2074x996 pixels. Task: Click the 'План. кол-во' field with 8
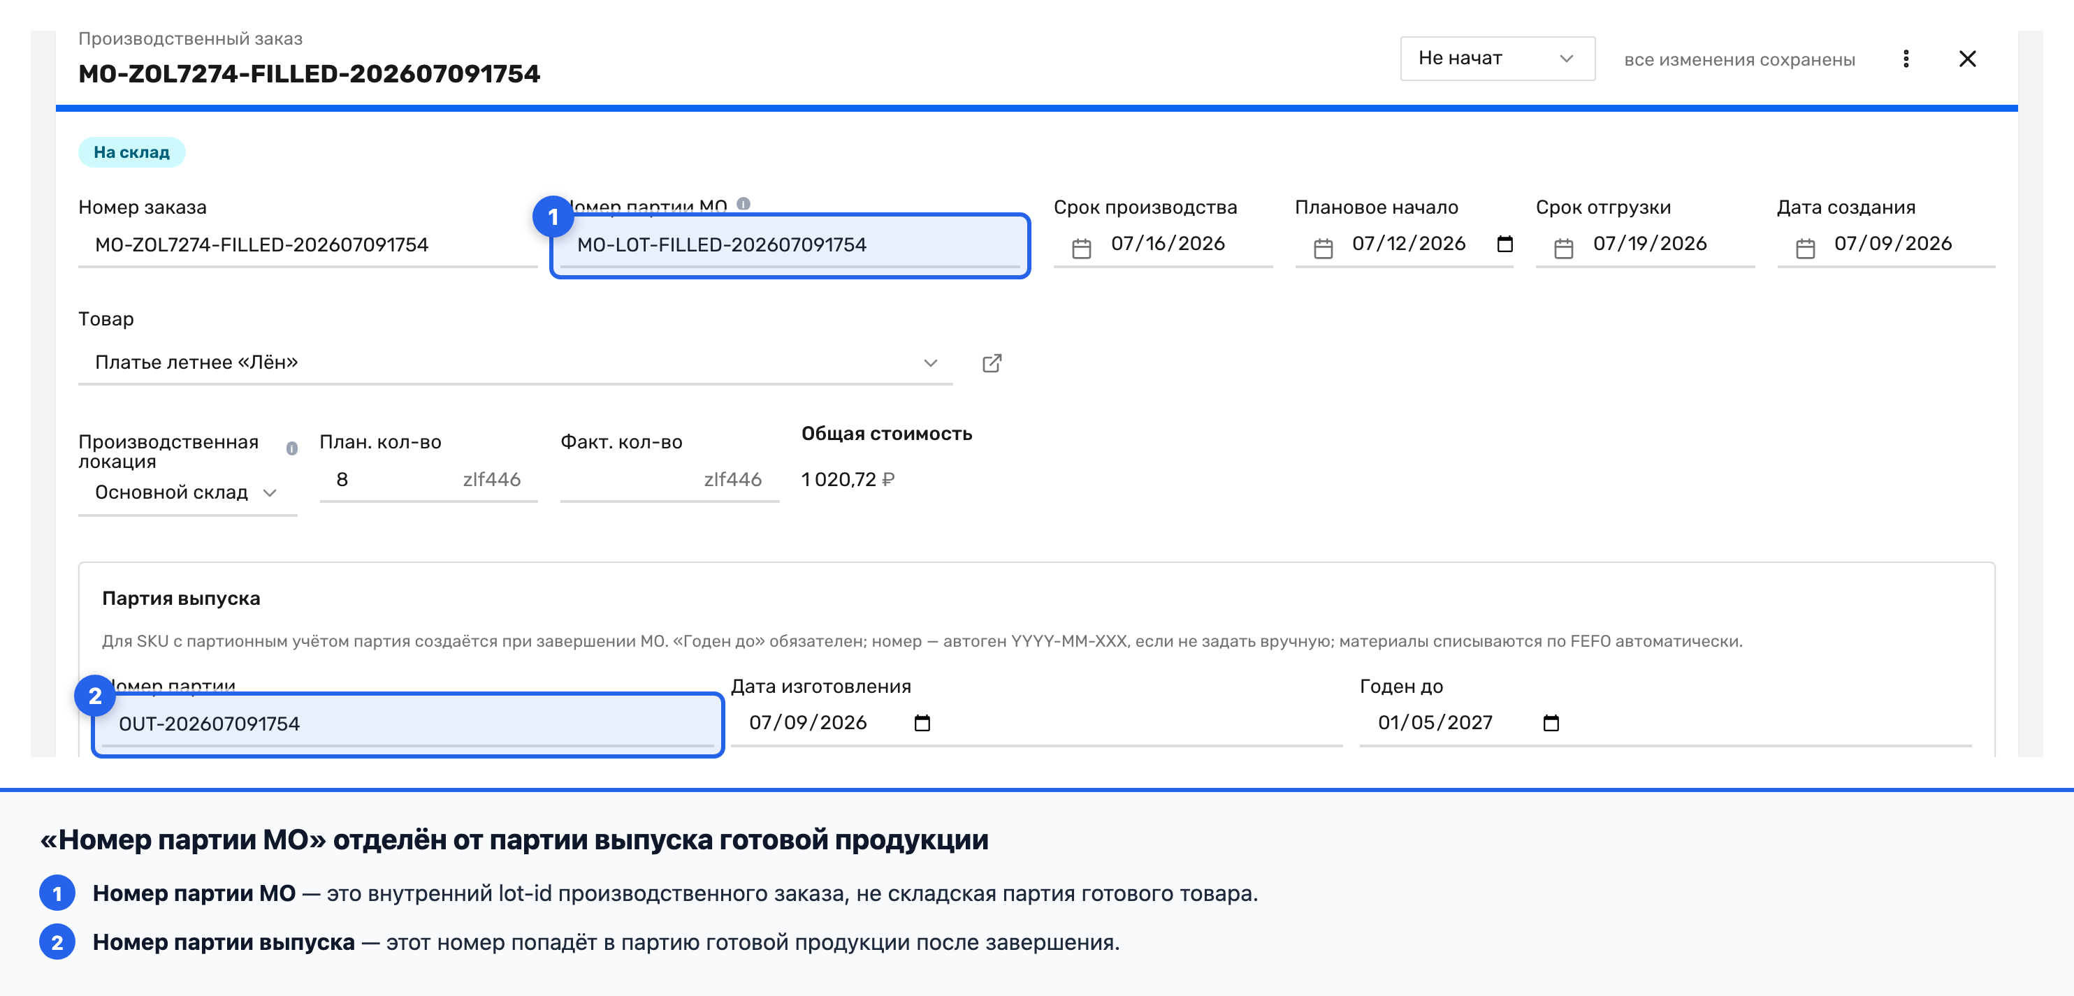pyautogui.click(x=428, y=480)
